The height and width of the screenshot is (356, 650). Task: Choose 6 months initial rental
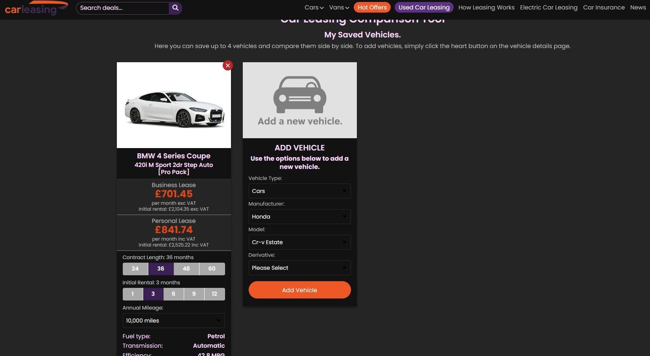(x=173, y=294)
